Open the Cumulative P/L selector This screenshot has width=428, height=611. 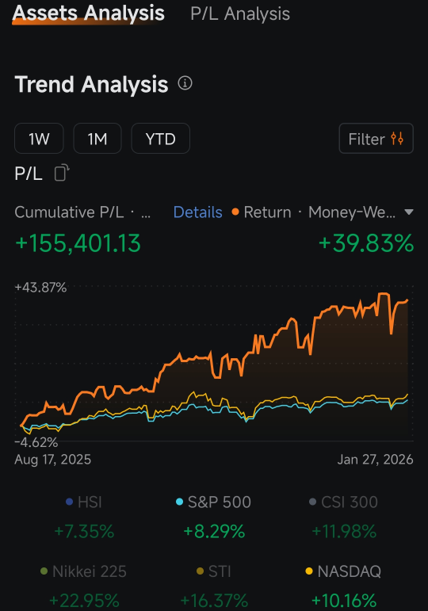(82, 212)
